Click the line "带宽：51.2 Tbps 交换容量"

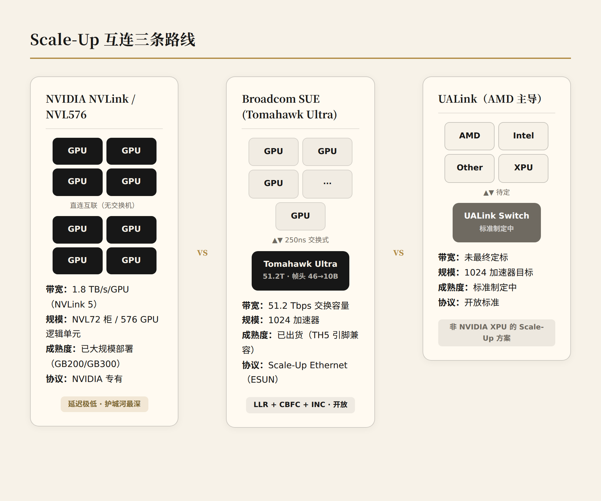(x=295, y=306)
